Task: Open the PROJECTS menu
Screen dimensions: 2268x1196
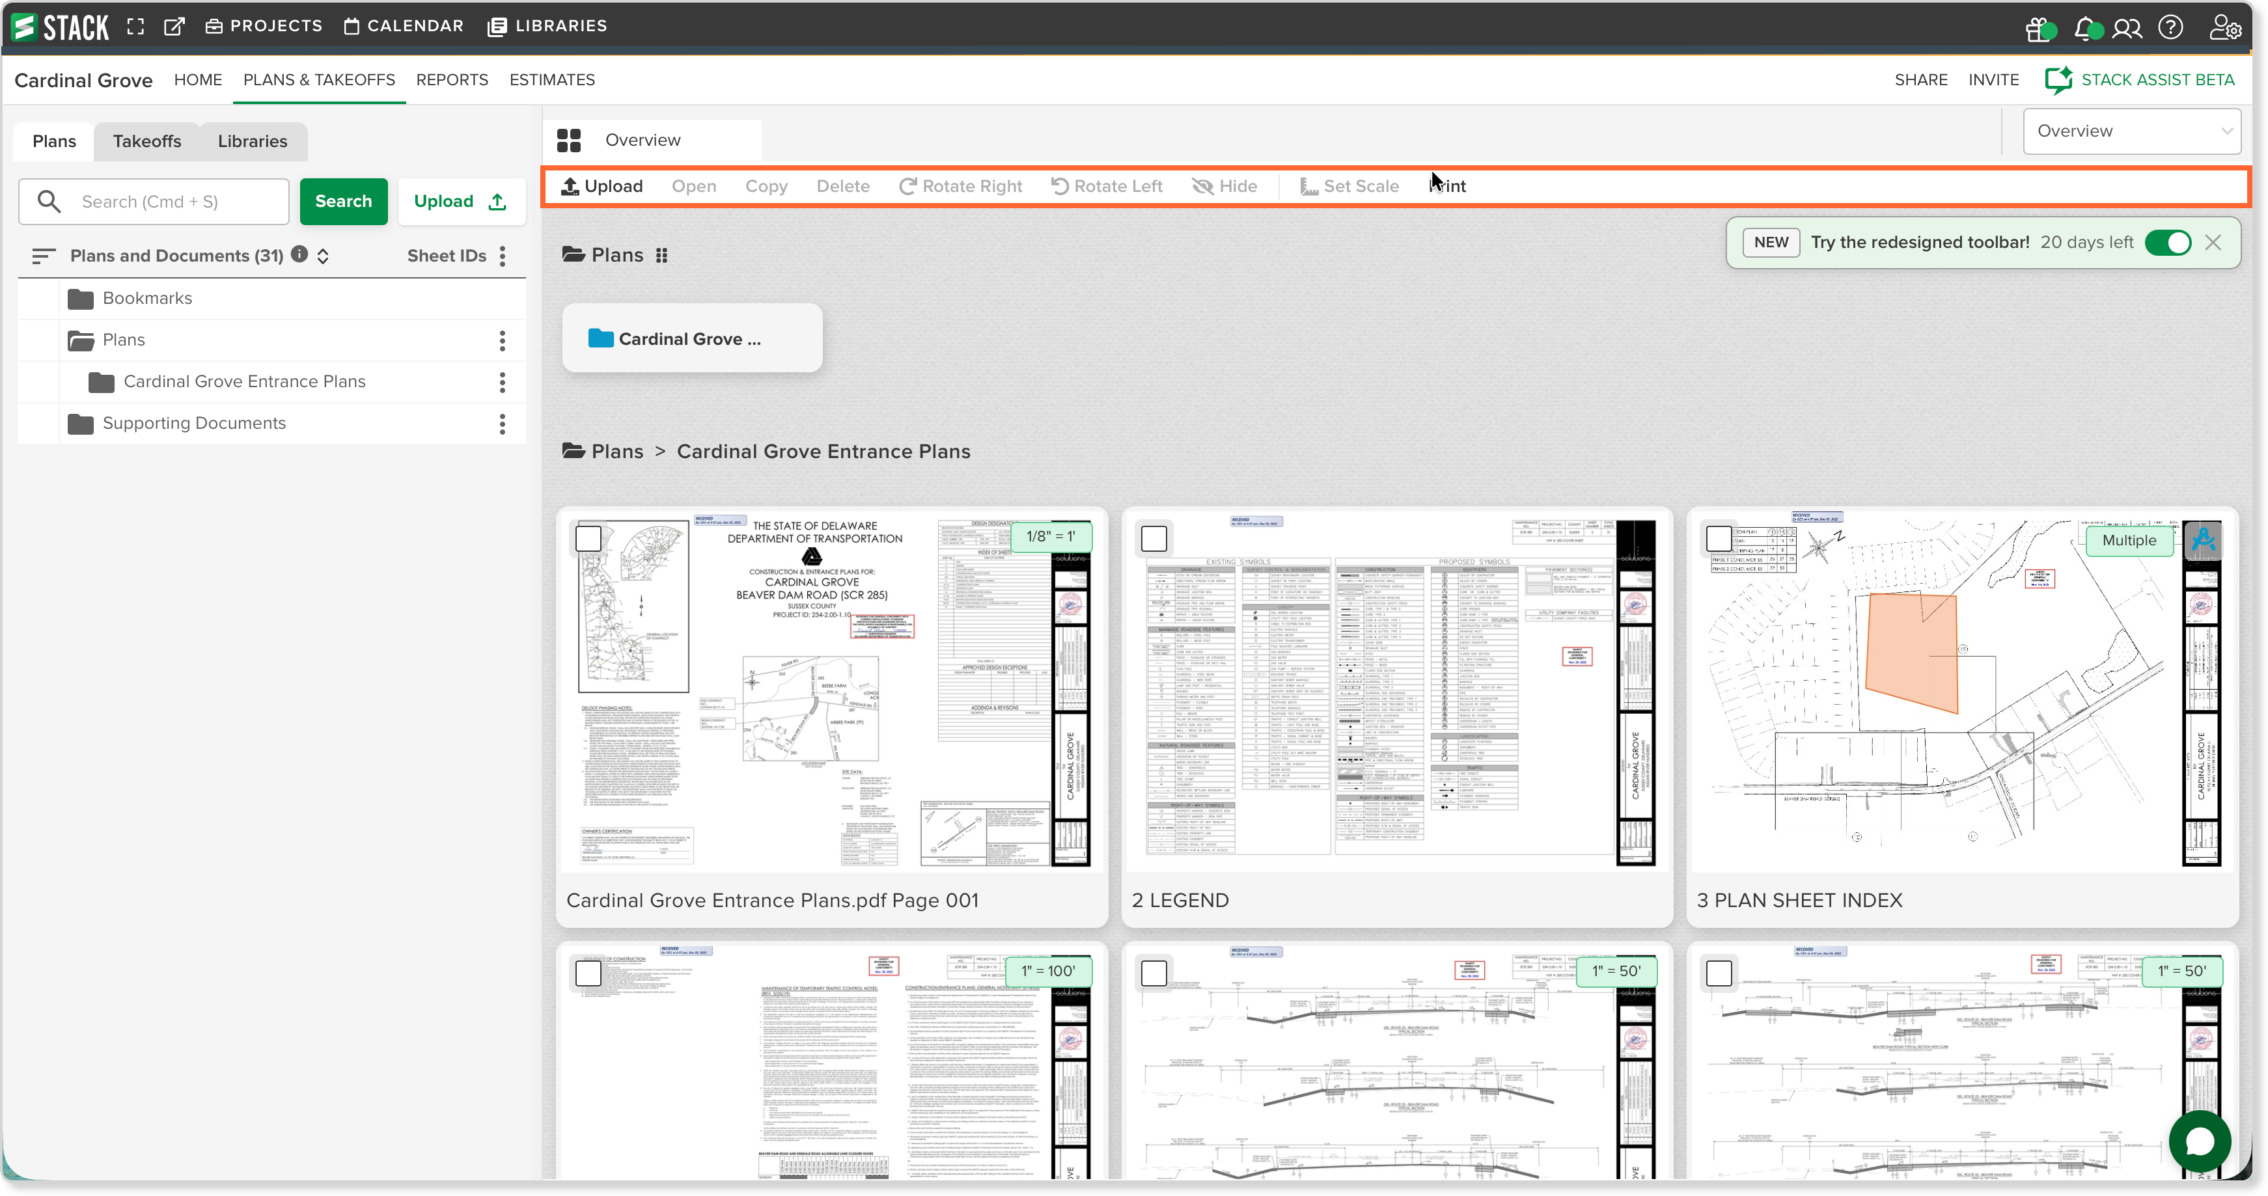Action: [264, 27]
